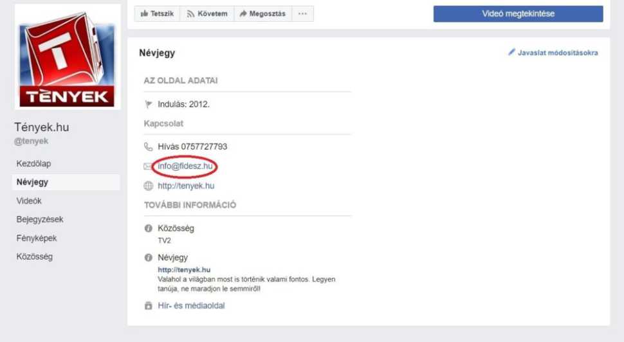
Task: Click the TOVÁBBI INFORMÁCIÓ section header
Action: point(190,205)
